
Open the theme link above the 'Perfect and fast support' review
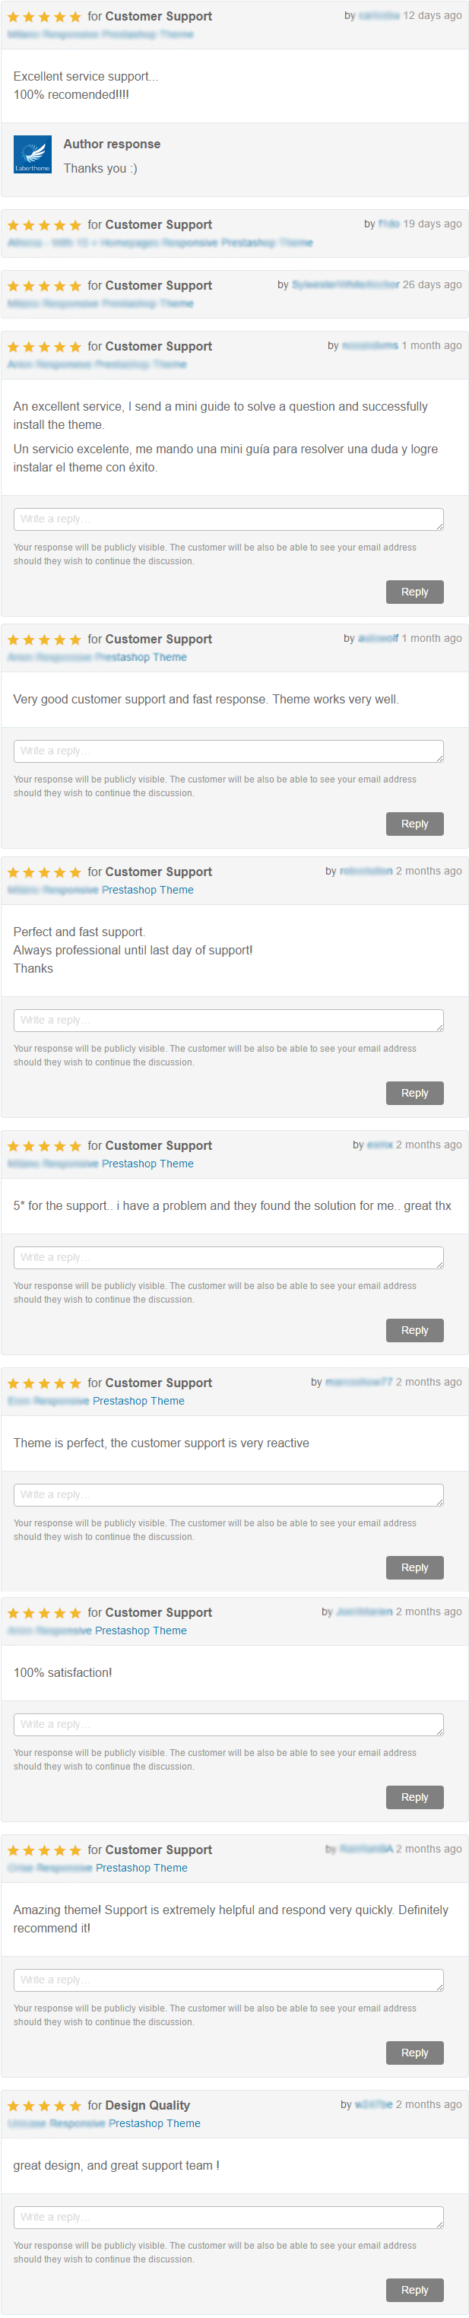100,890
